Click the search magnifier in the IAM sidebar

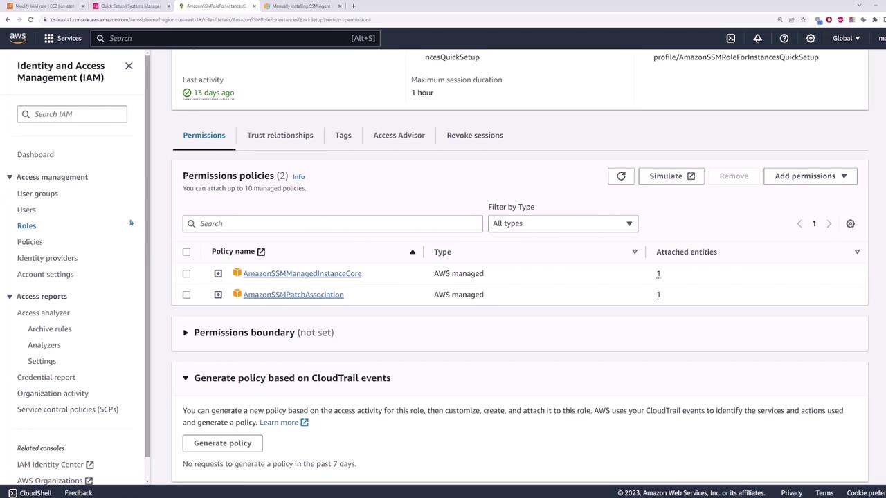point(26,114)
